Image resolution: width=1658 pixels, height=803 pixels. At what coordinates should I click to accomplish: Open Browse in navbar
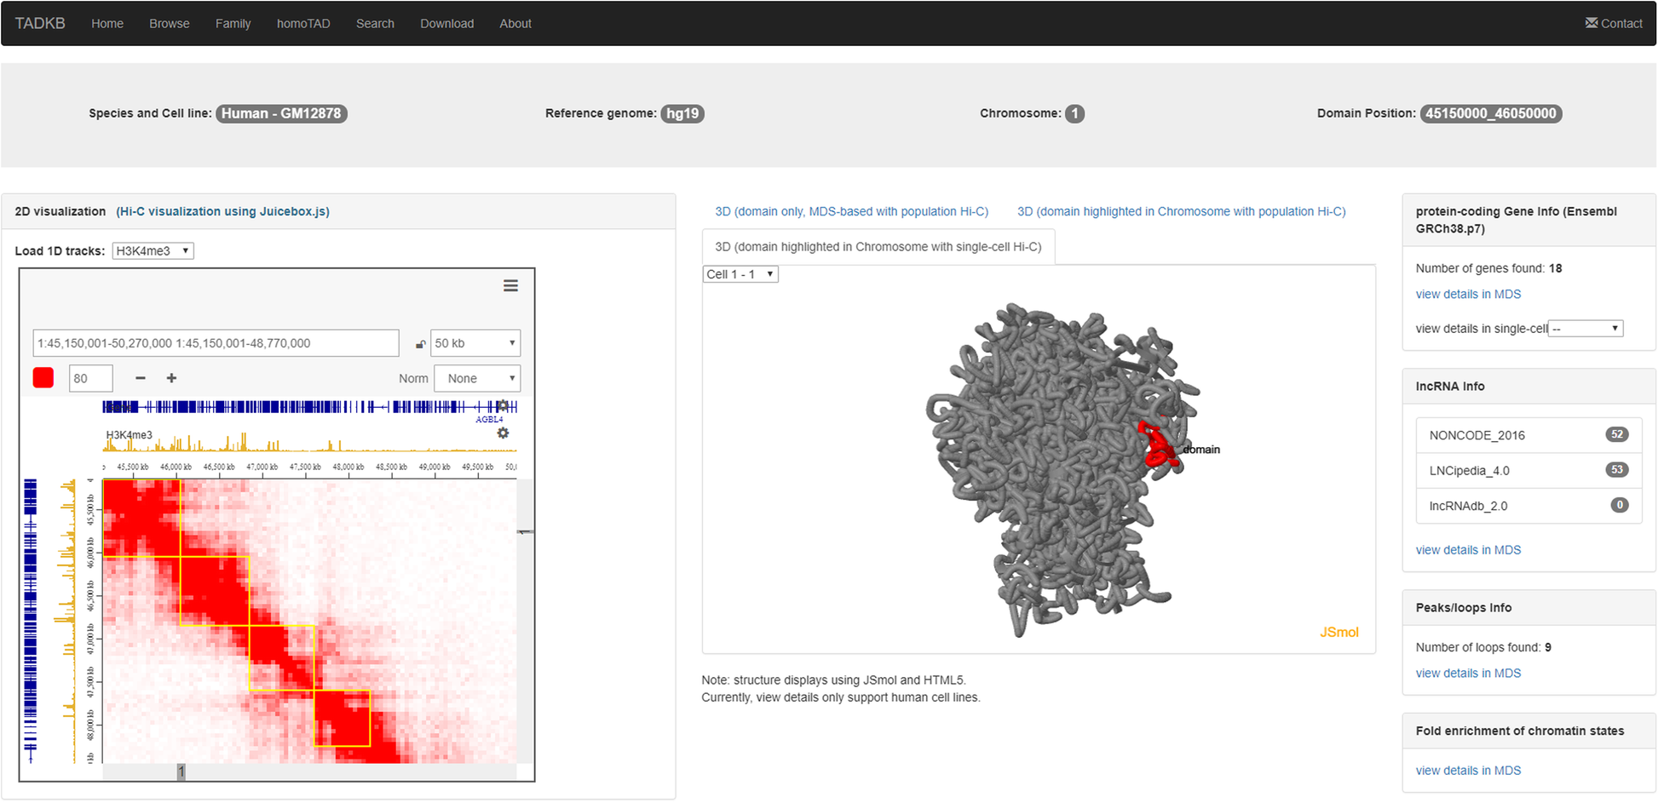point(170,24)
